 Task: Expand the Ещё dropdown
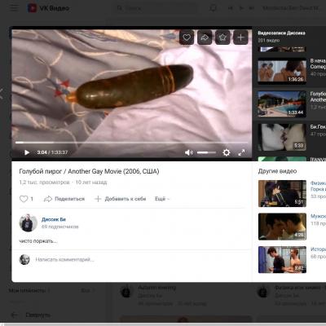162,199
